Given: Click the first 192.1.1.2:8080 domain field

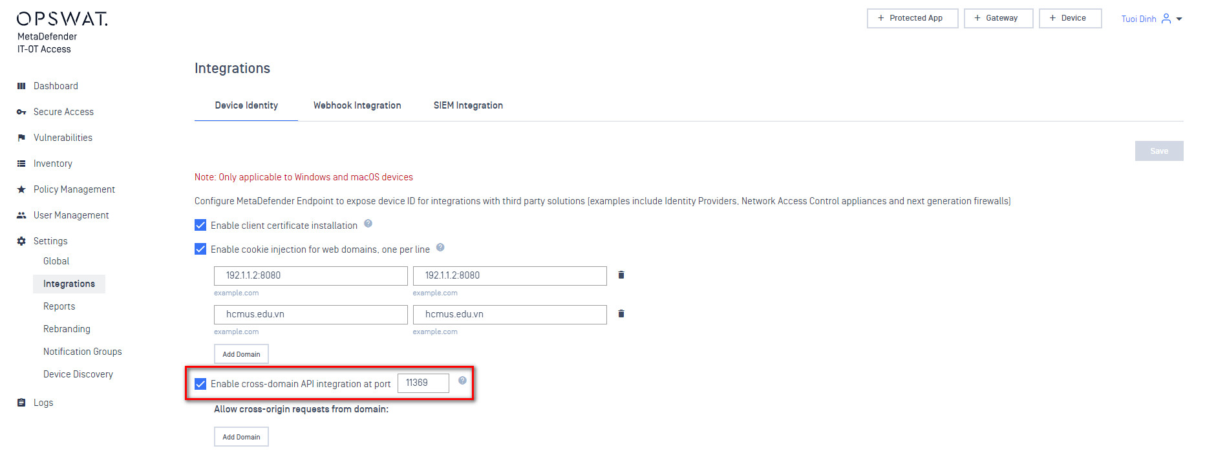Looking at the screenshot, I should (311, 275).
